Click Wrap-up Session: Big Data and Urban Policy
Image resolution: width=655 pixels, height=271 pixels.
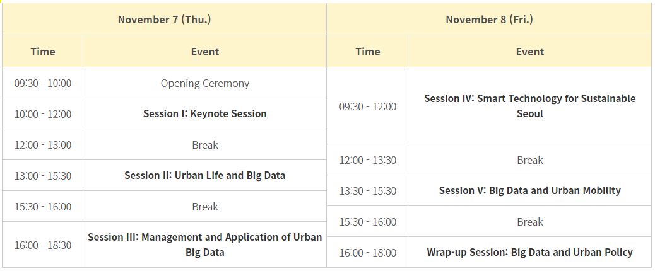click(529, 252)
